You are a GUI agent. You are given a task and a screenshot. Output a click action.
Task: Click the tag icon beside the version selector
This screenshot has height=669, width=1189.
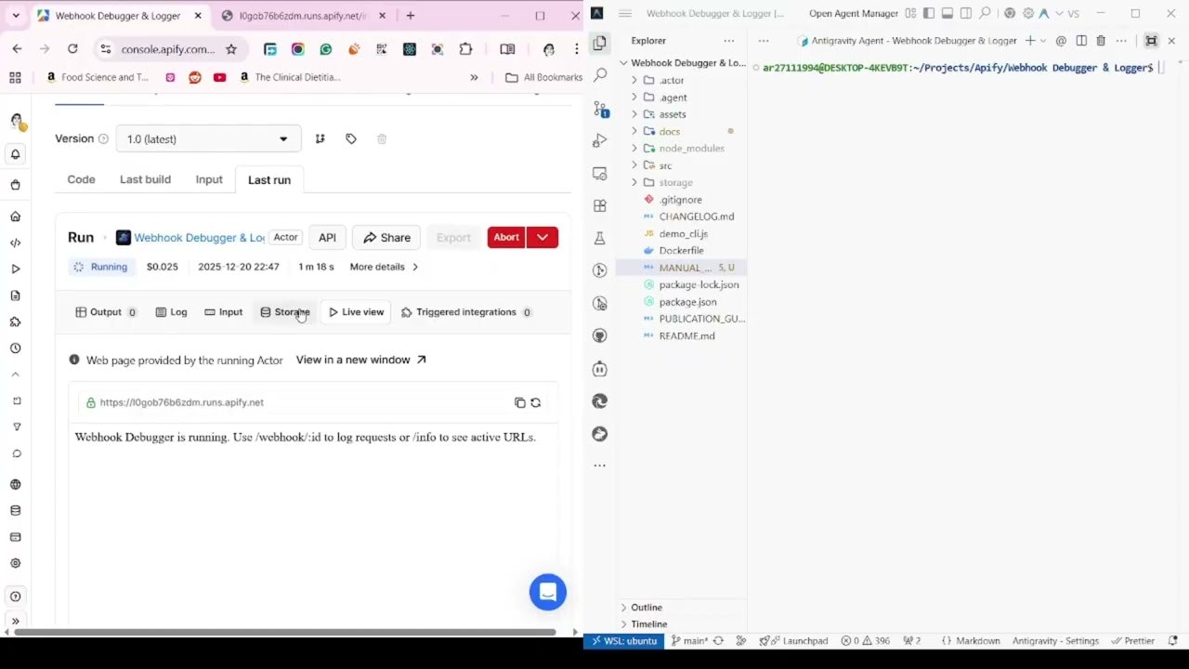tap(350, 138)
